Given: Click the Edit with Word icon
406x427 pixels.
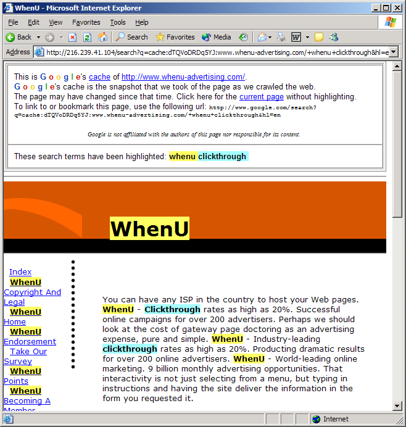Looking at the screenshot, I should pos(296,37).
